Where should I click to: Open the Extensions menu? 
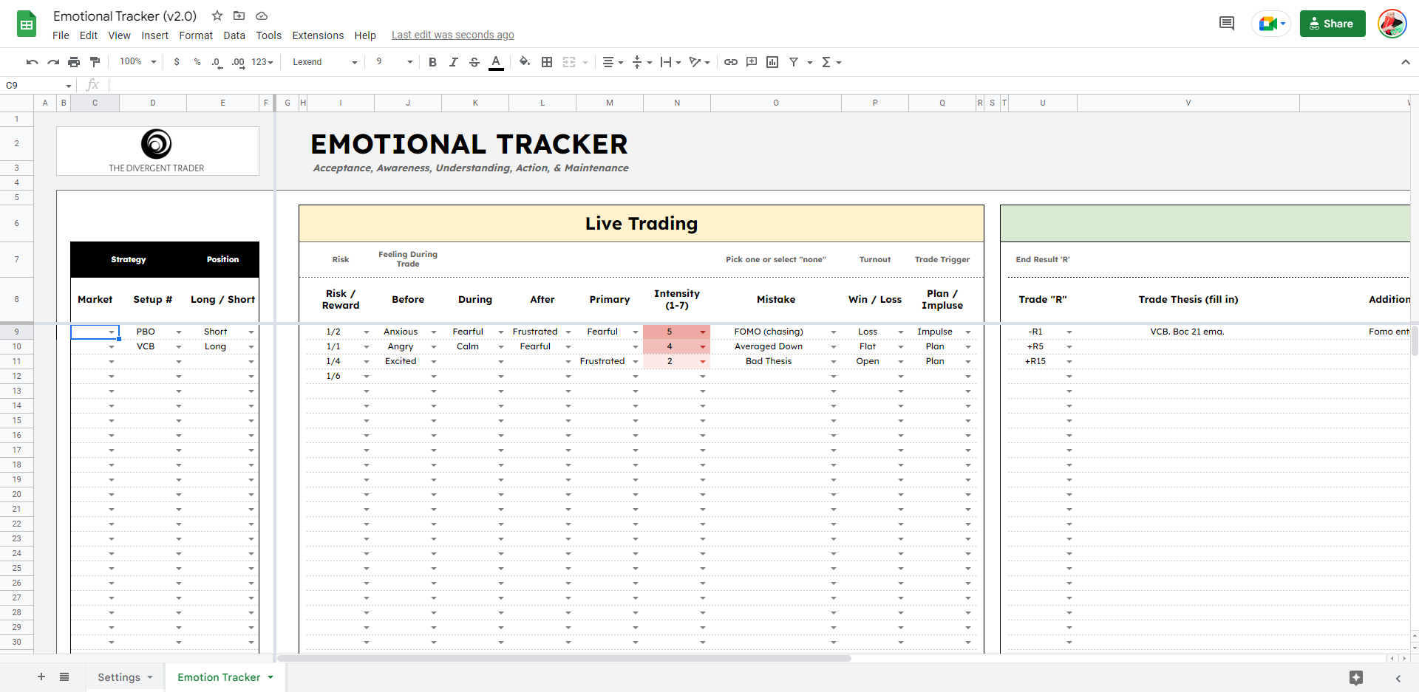(x=318, y=35)
